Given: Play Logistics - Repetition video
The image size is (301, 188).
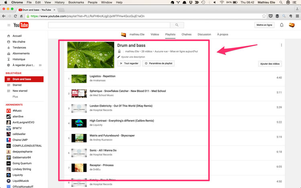Looking at the screenshot, I should click(102, 76).
